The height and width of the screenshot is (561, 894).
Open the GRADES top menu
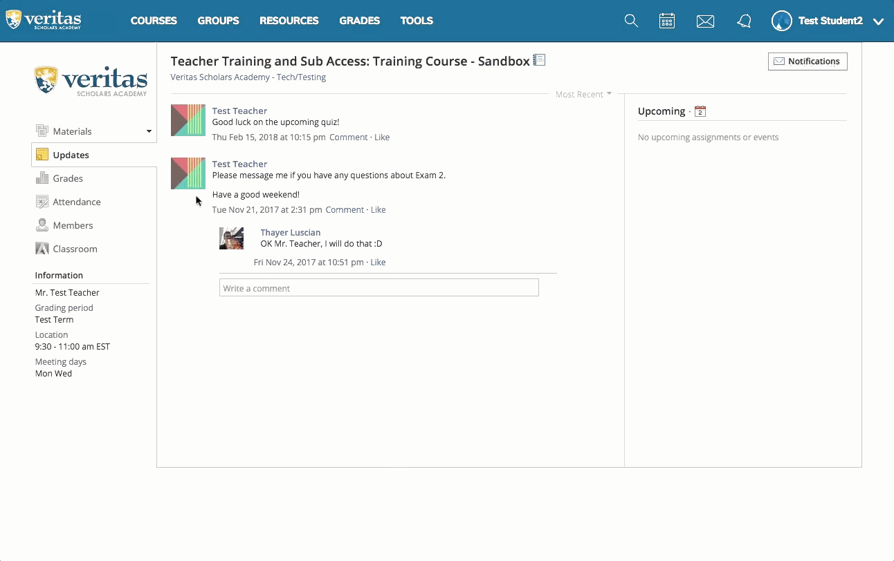click(x=359, y=21)
